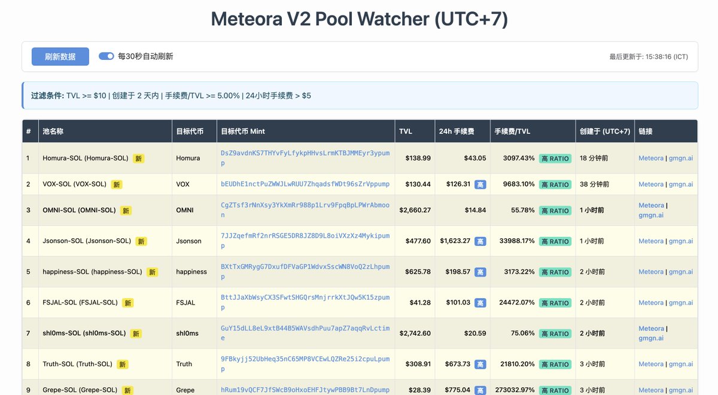
Task: Select the 18 分钟前 creation time
Action: tap(595, 159)
